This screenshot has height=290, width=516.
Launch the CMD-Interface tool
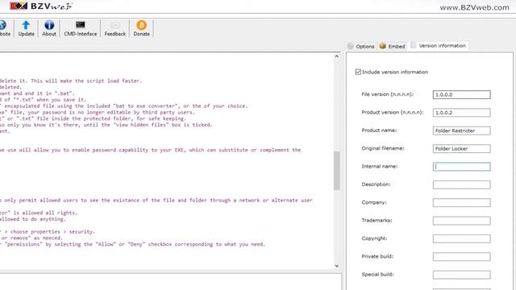pos(81,28)
